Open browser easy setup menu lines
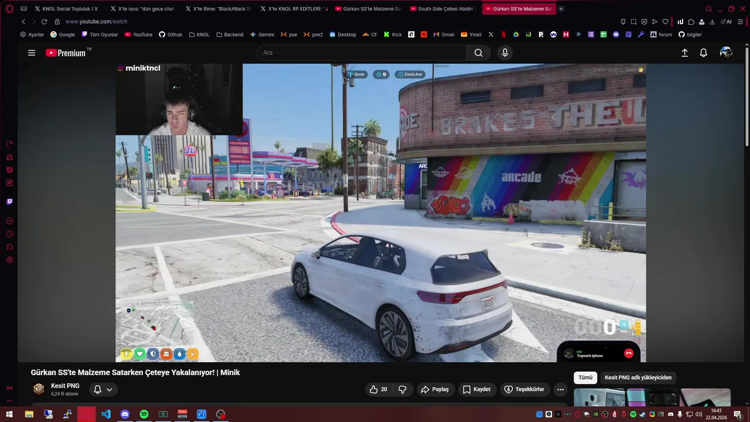The height and width of the screenshot is (422, 750). [x=741, y=22]
